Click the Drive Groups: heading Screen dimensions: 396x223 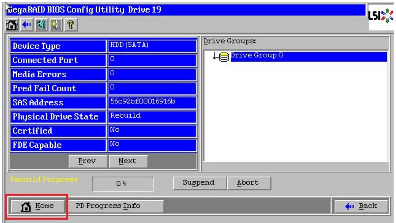pyautogui.click(x=229, y=41)
